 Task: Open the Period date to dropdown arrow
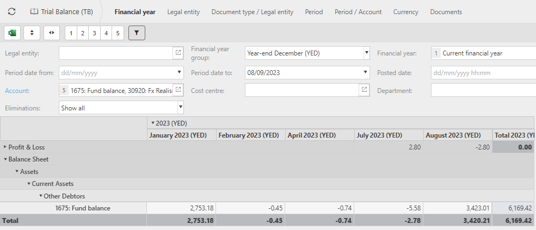click(366, 72)
